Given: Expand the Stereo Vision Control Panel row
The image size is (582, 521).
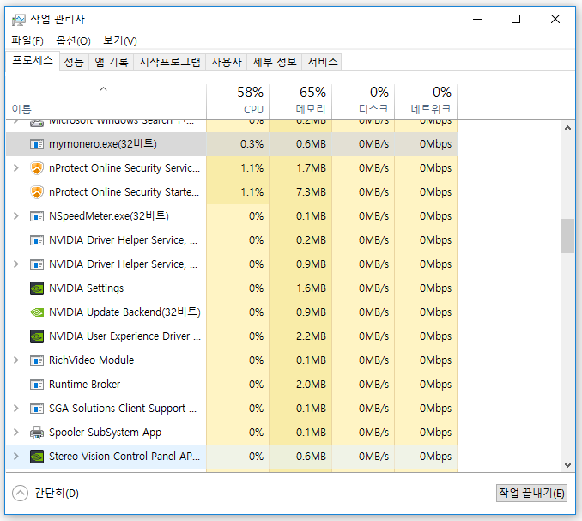Looking at the screenshot, I should [x=16, y=457].
